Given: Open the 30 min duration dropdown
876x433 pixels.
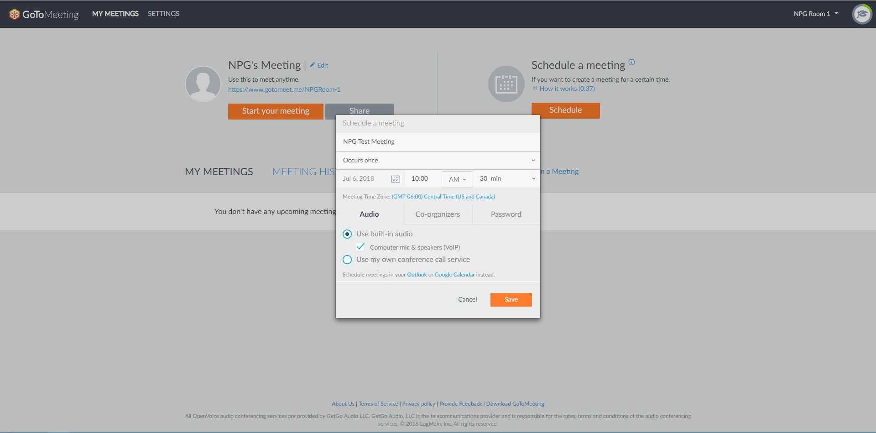Looking at the screenshot, I should (x=506, y=179).
